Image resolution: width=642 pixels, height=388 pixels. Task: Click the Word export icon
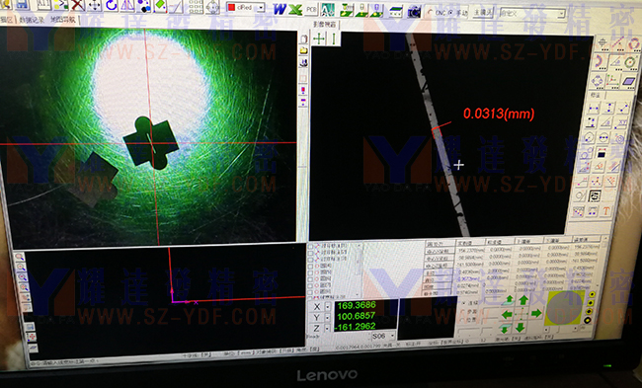tap(281, 9)
